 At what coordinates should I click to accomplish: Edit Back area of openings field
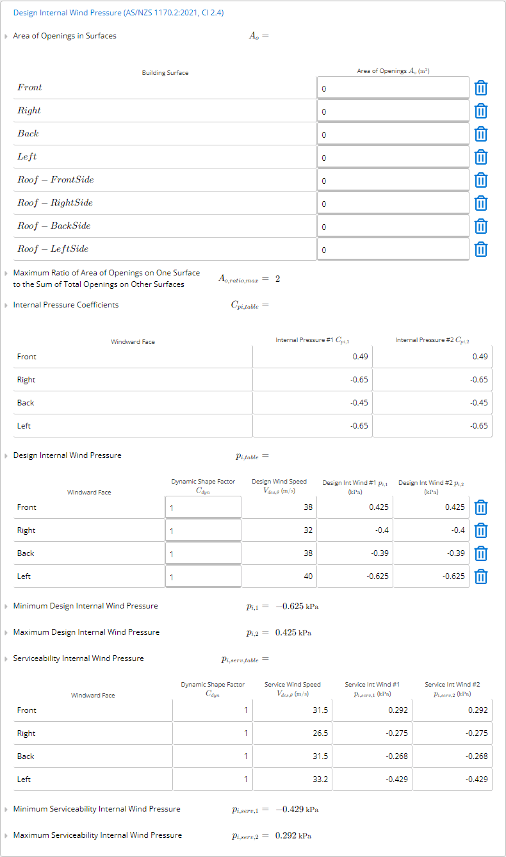pyautogui.click(x=393, y=134)
